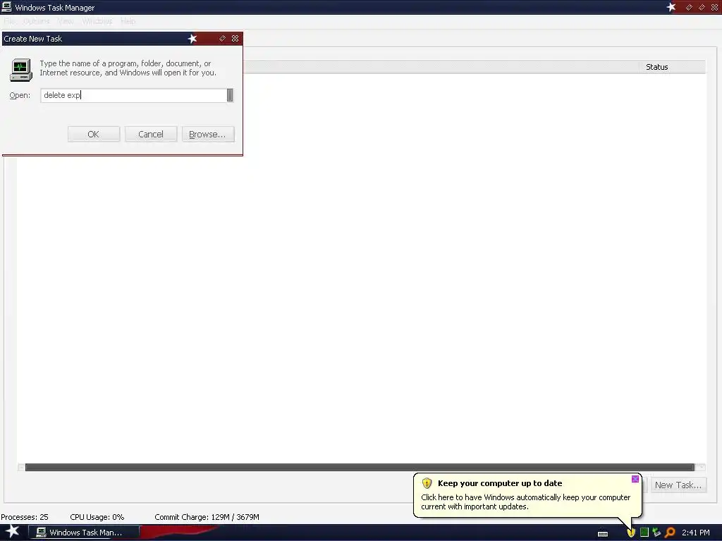Open the Help menu
Image resolution: width=722 pixels, height=541 pixels.
[x=128, y=21]
